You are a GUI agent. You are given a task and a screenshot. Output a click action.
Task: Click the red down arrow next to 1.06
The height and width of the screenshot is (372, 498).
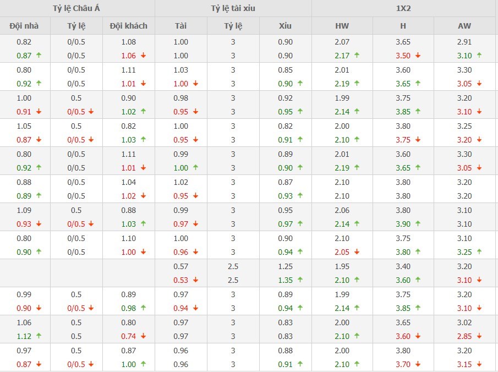click(143, 56)
